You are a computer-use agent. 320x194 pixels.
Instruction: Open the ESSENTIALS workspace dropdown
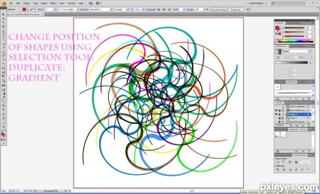coord(258,3)
